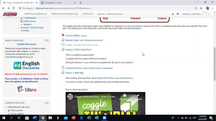The image size is (216, 121).
Task: Select the Curso Introduction browser tab
Action: click(x=20, y=3)
